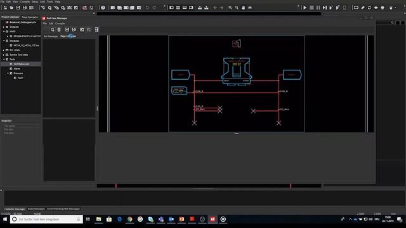Switch to the Error/Warning/Hint Messages tab
The height and width of the screenshot is (228, 406).
pyautogui.click(x=63, y=209)
